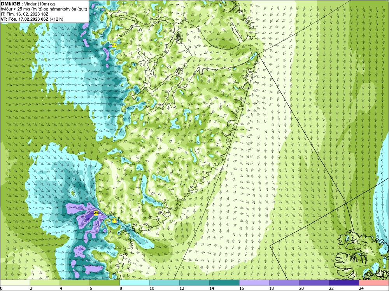Click the yellow 29 label inside purple area
This screenshot has width=389, height=291.
point(96,213)
